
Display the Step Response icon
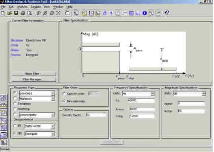pyautogui.click(x=125, y=13)
